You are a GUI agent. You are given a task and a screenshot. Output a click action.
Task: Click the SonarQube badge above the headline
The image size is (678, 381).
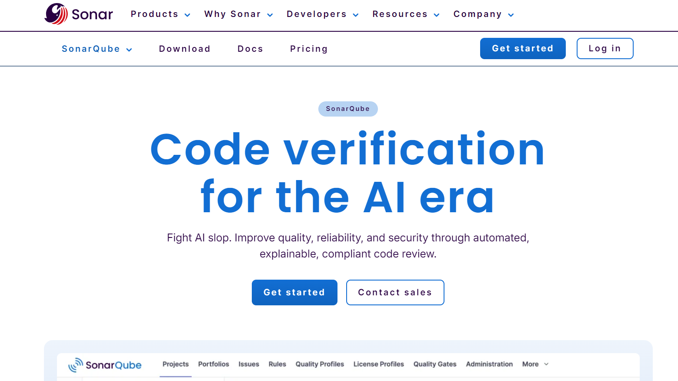pos(348,109)
